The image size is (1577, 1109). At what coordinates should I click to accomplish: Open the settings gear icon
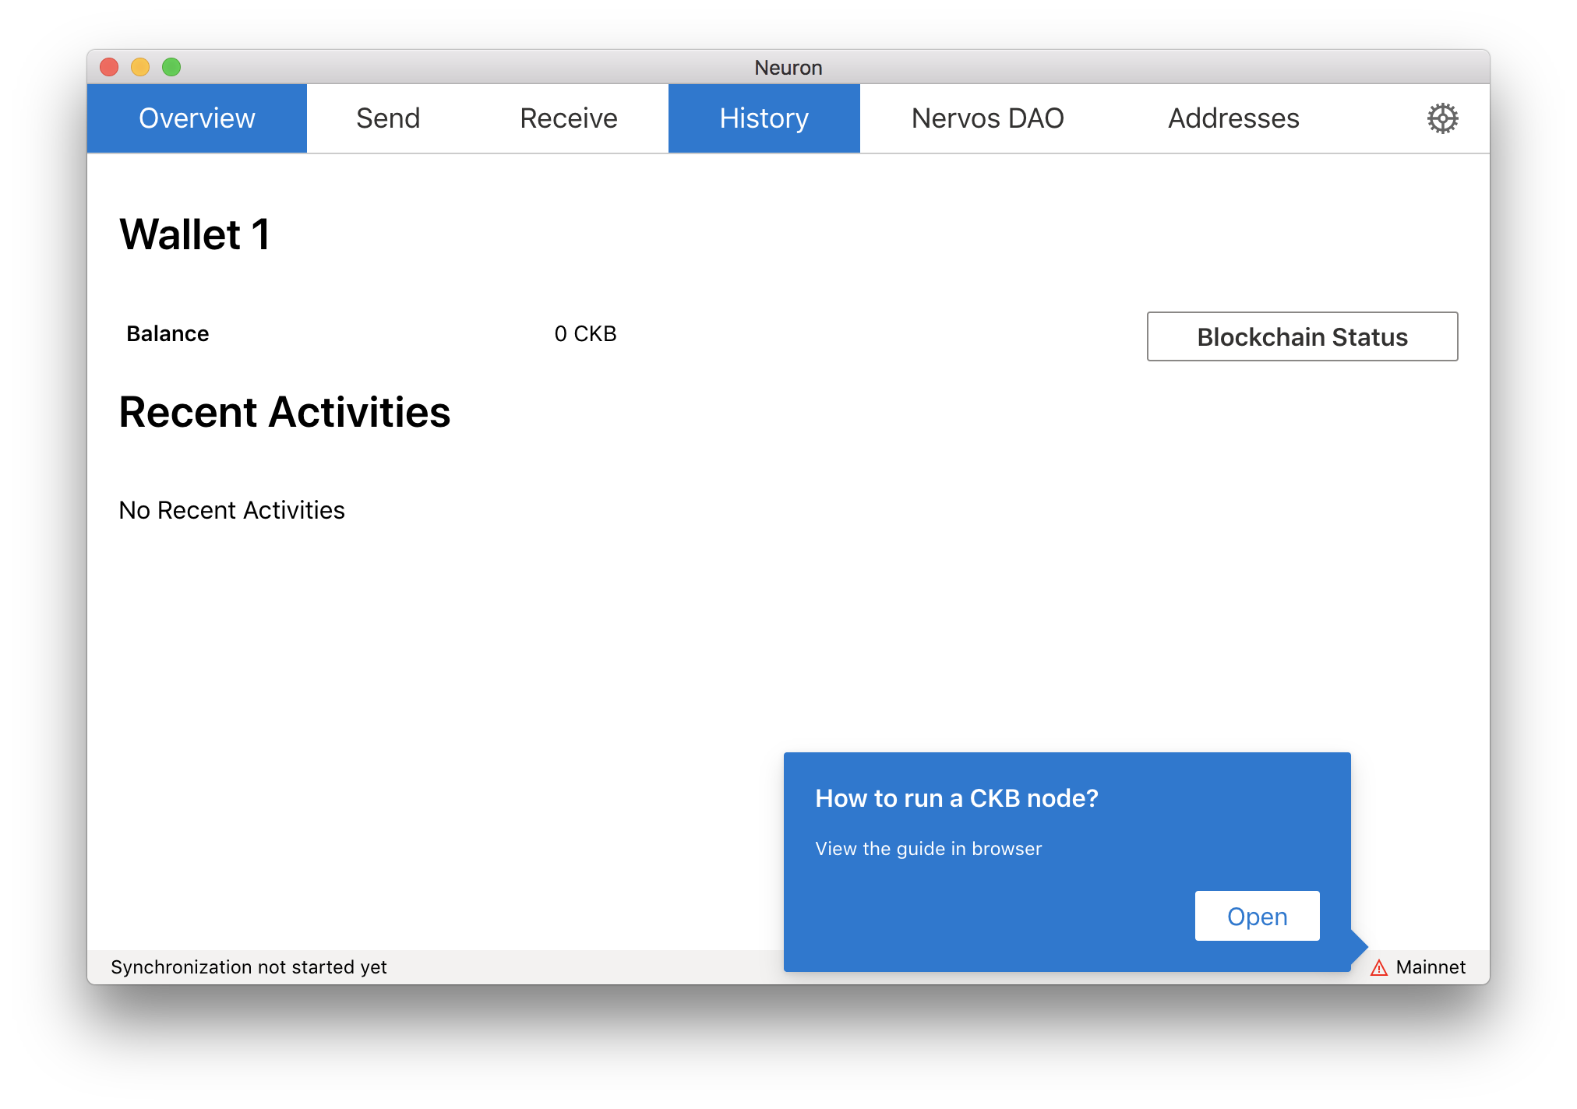(x=1442, y=118)
